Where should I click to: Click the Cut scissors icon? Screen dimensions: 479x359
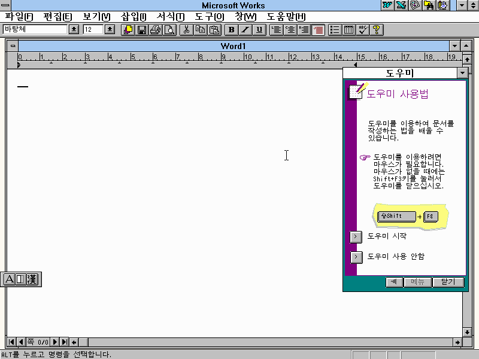click(x=186, y=29)
